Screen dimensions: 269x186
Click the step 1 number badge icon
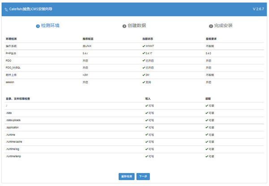38,26
